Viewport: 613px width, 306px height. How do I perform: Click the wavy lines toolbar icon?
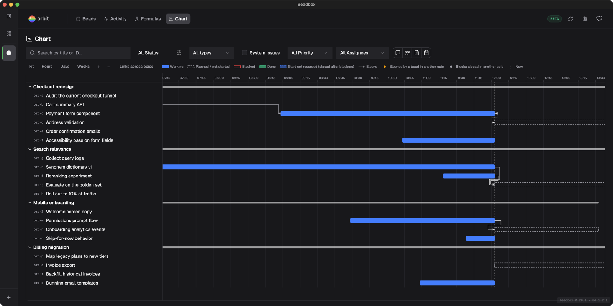pyautogui.click(x=407, y=53)
